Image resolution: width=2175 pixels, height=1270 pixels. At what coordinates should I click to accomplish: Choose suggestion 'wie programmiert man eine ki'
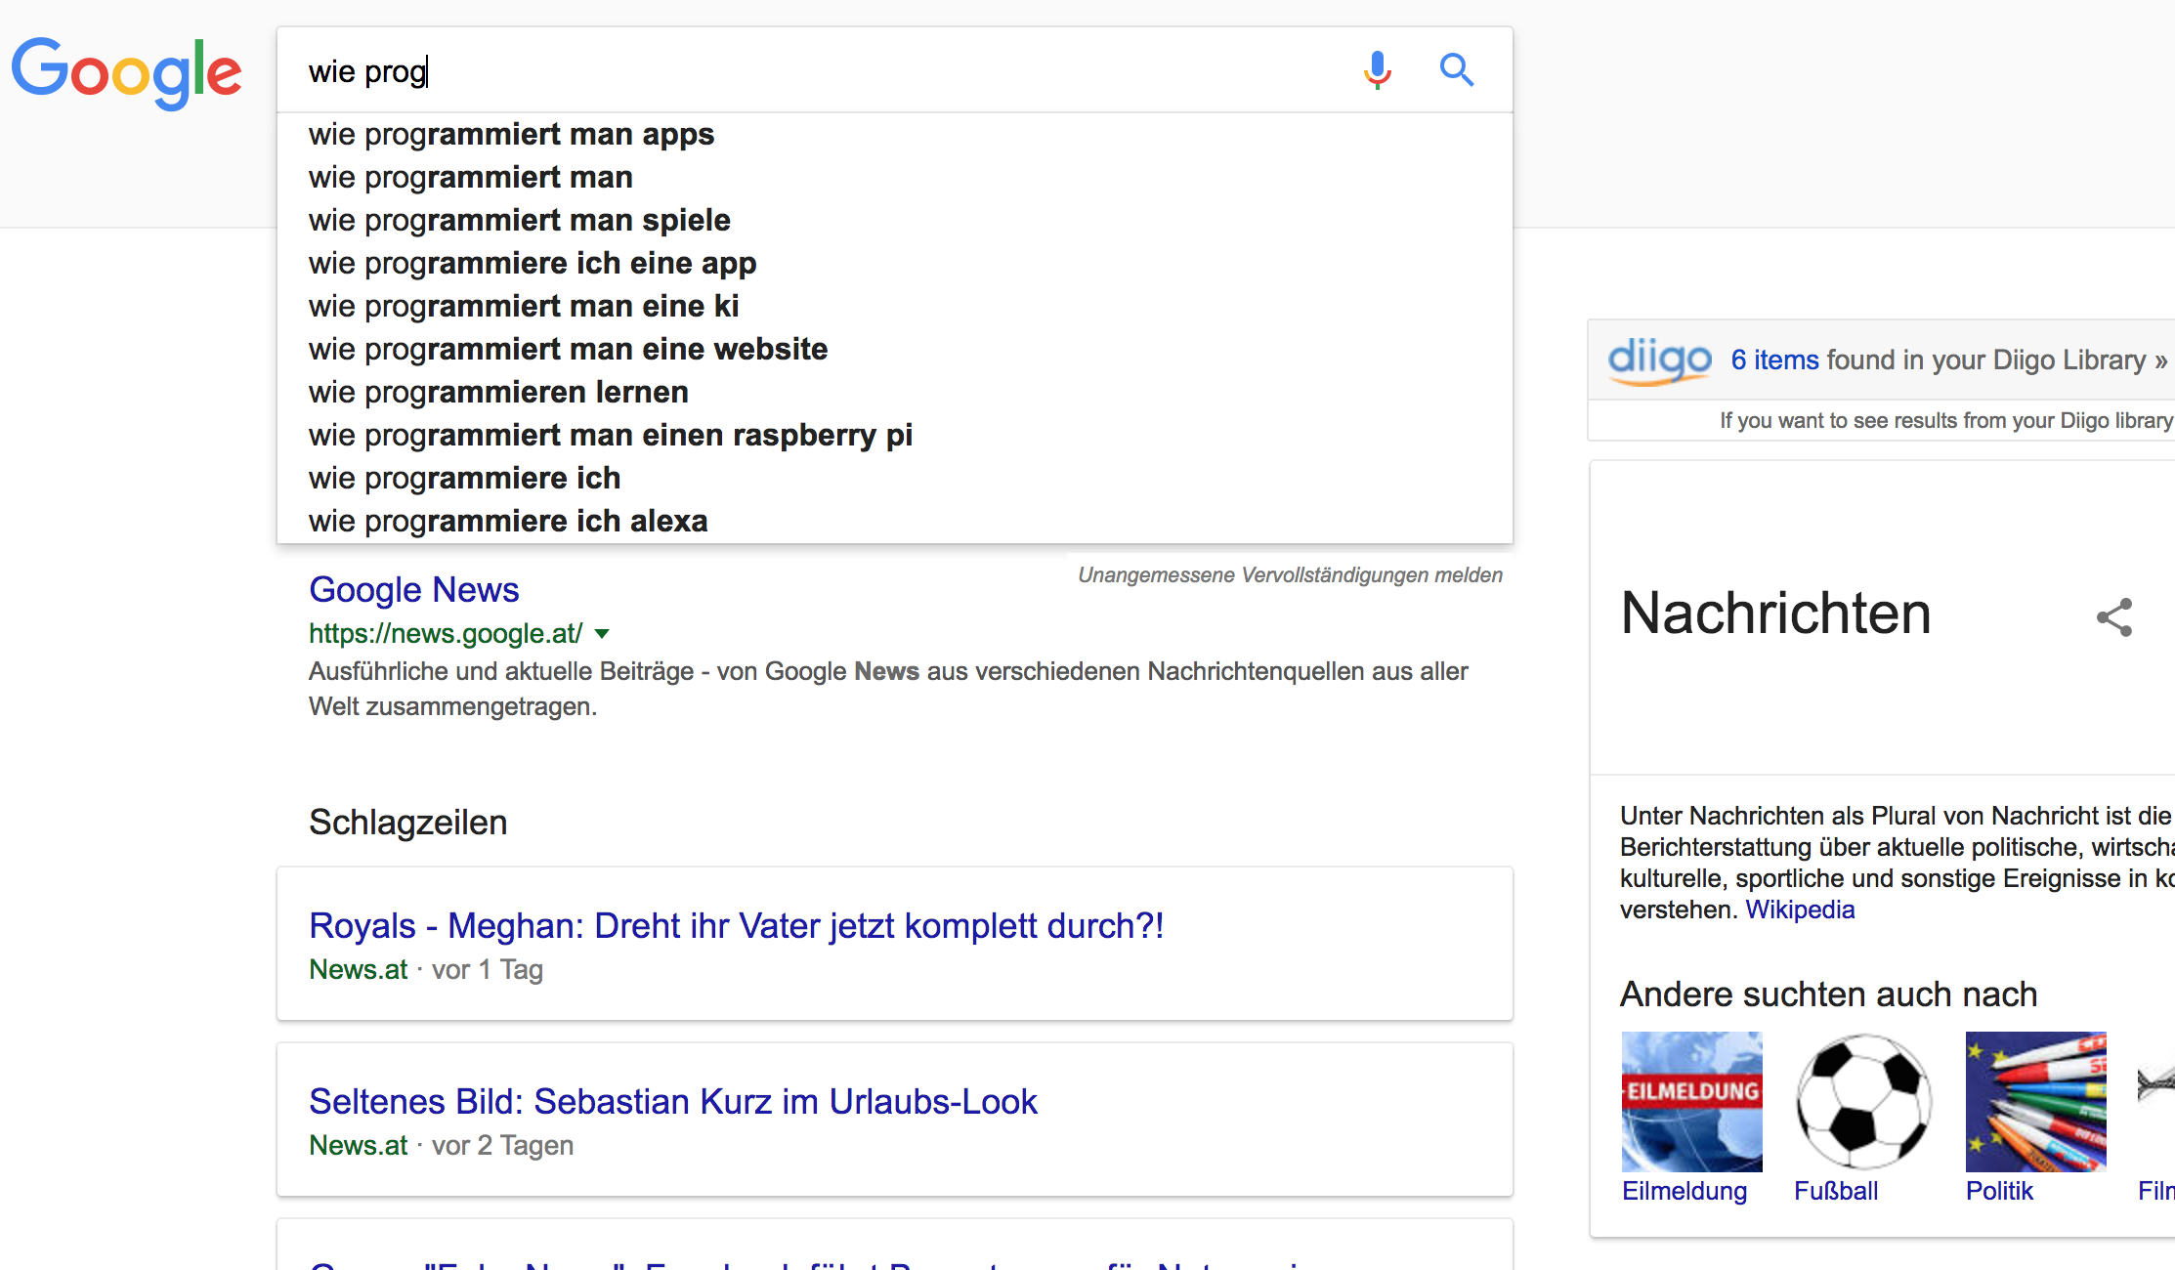(524, 306)
